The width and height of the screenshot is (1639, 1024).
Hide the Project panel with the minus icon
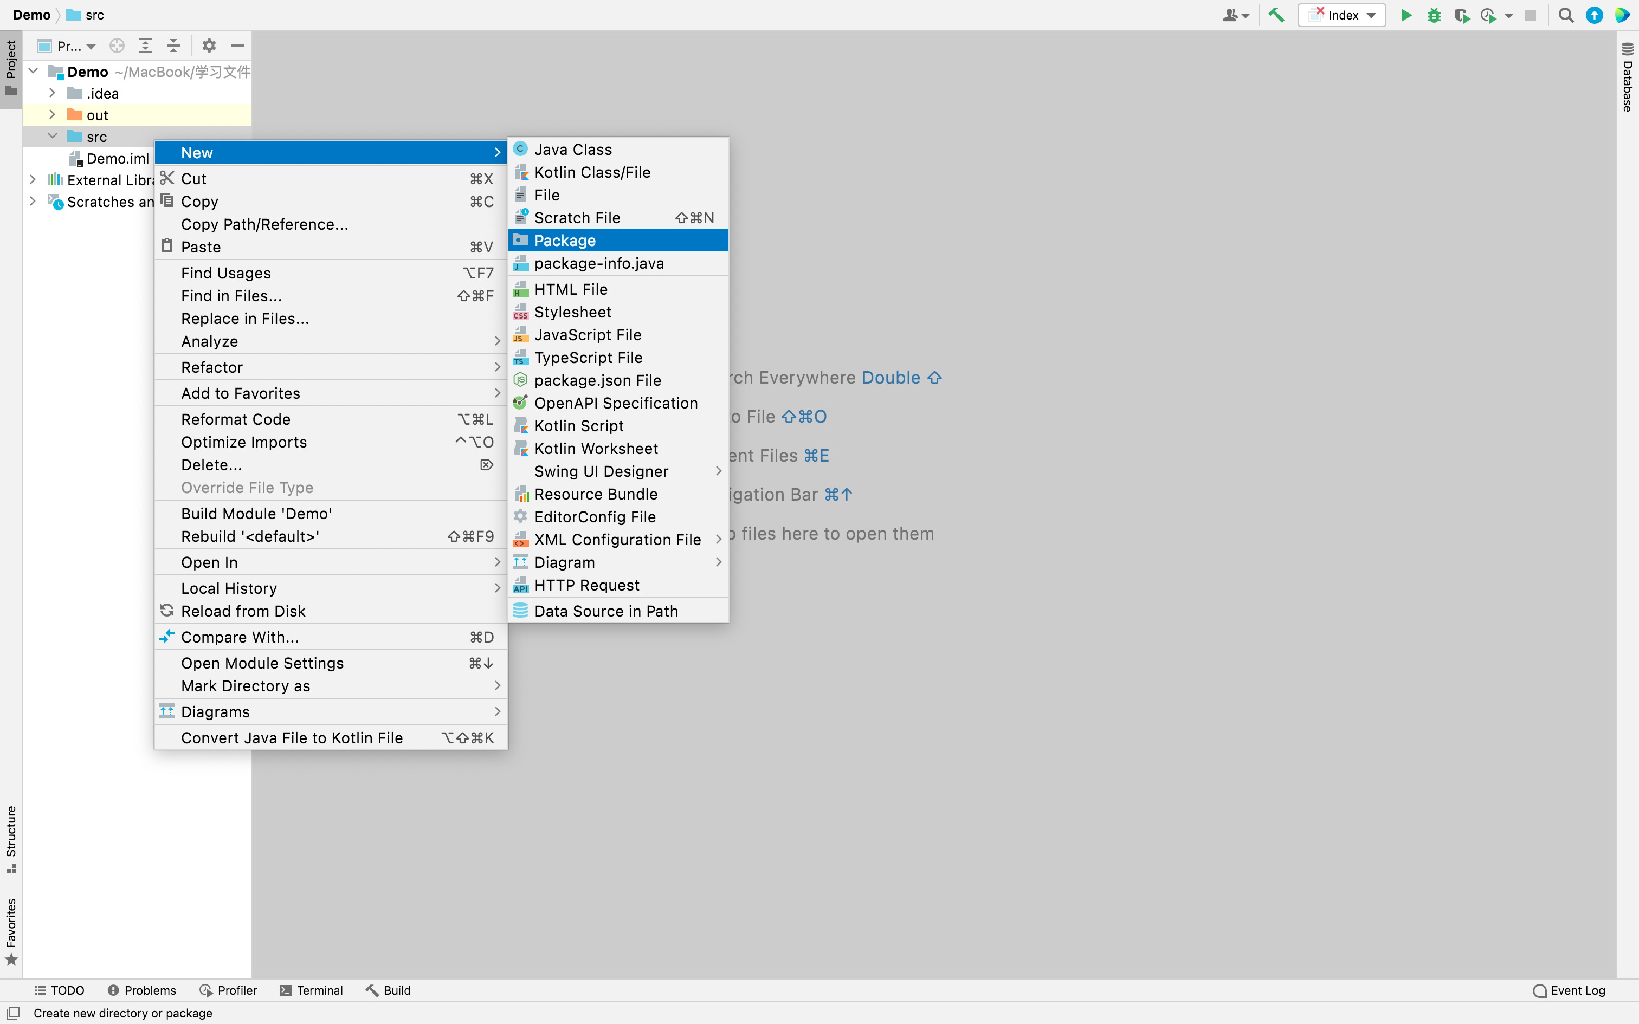click(x=237, y=46)
